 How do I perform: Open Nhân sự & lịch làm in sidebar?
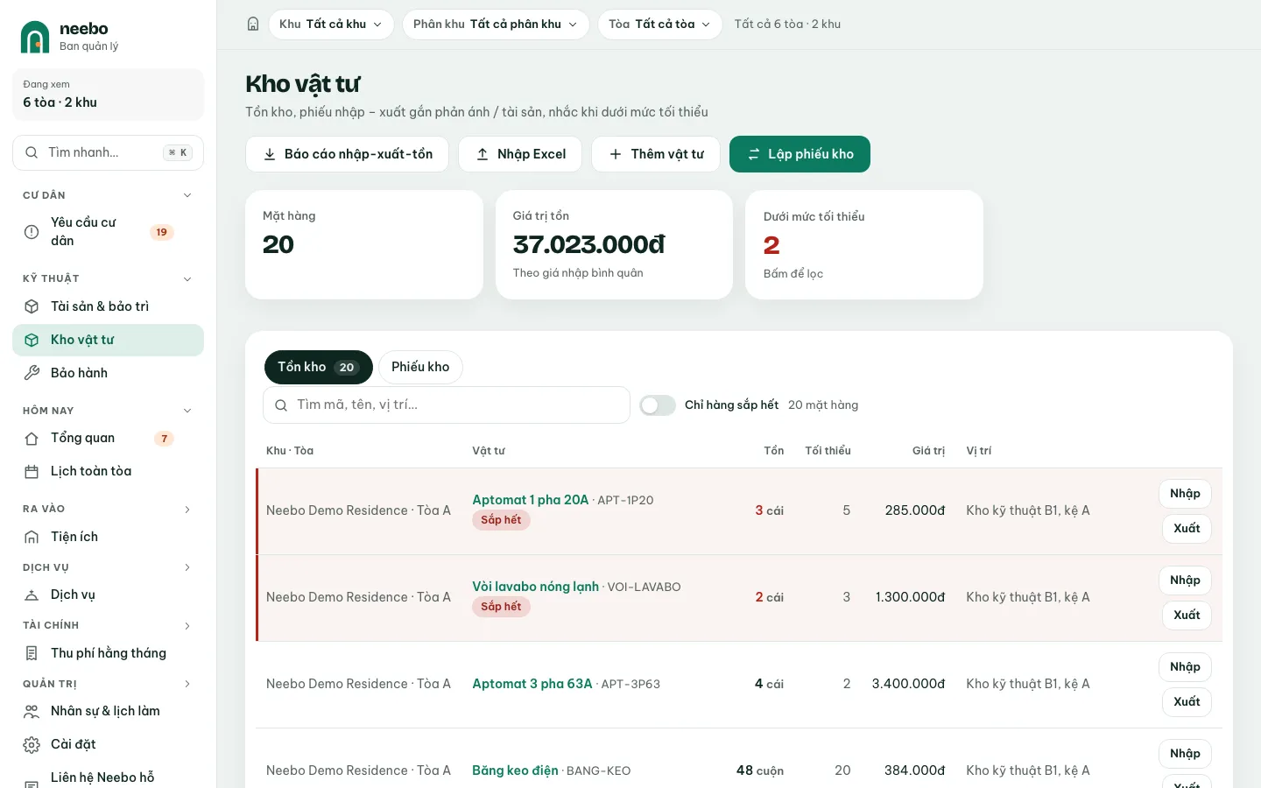[x=108, y=711]
